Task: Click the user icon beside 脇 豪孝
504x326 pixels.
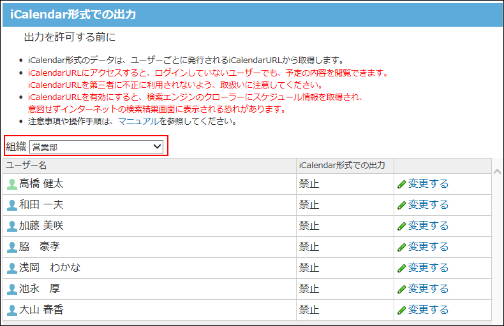Action: click(x=12, y=247)
